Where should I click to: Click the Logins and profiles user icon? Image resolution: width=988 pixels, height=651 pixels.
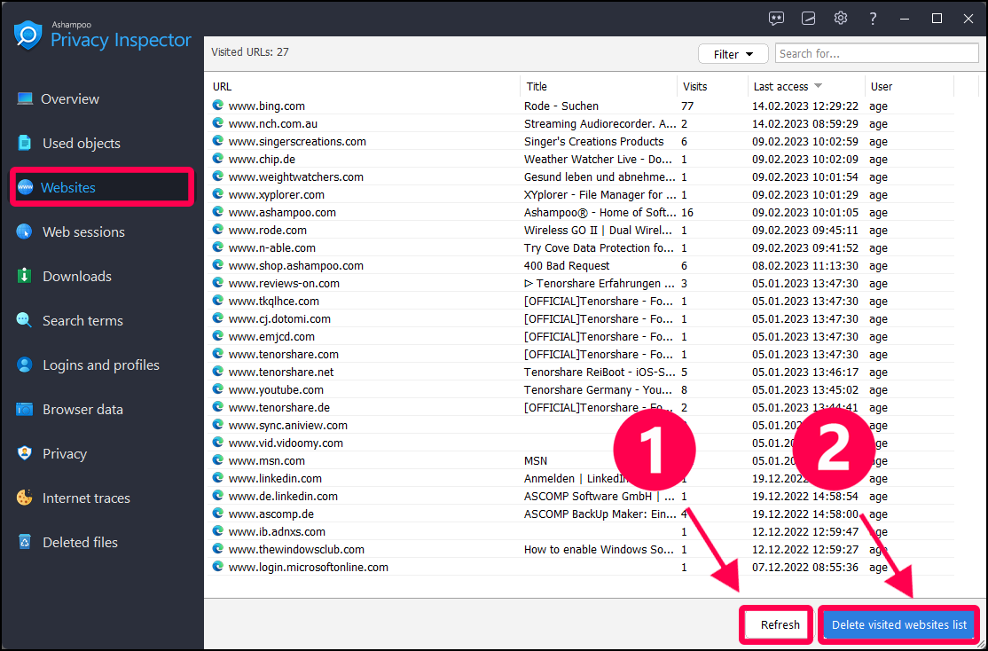click(25, 365)
